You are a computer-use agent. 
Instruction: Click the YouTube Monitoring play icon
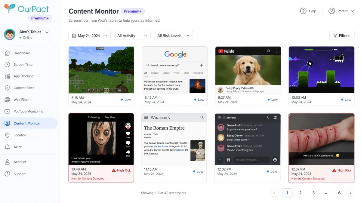pyautogui.click(x=8, y=111)
